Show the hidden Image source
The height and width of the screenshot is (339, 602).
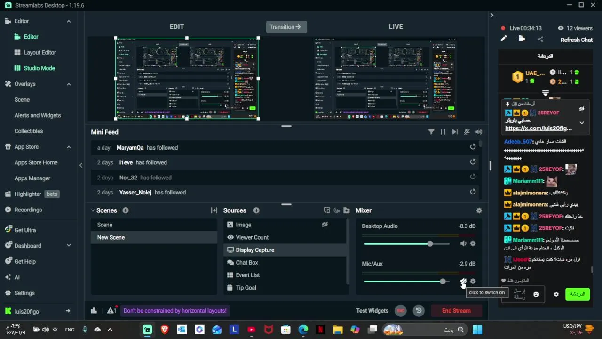pyautogui.click(x=325, y=225)
